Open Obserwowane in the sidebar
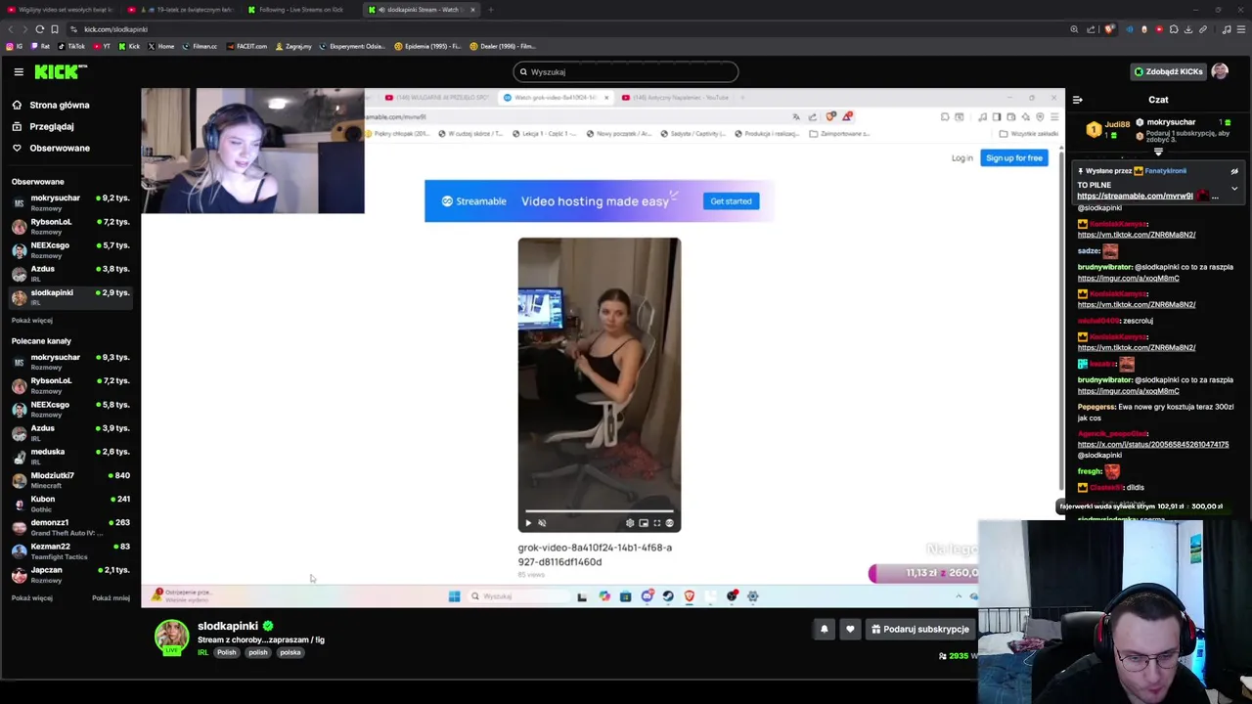The image size is (1252, 704). pyautogui.click(x=51, y=148)
